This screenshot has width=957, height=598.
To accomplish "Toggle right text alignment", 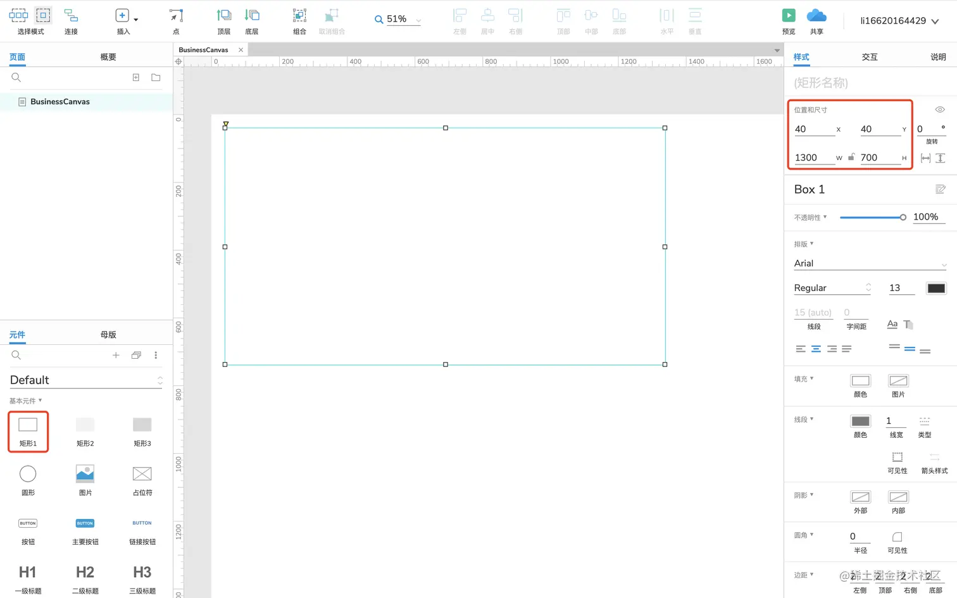I will coord(832,349).
